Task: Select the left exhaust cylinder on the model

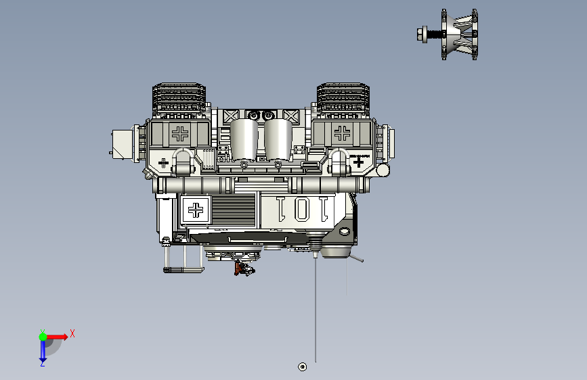Action: click(244, 140)
